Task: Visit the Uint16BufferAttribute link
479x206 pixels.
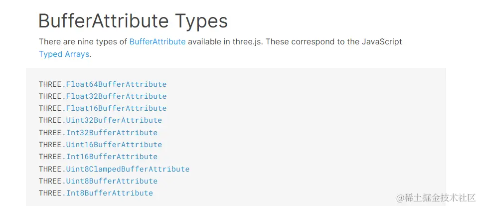Action: 114,145
